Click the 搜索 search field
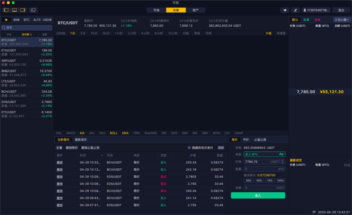352x215 pixels. pyautogui.click(x=27, y=28)
